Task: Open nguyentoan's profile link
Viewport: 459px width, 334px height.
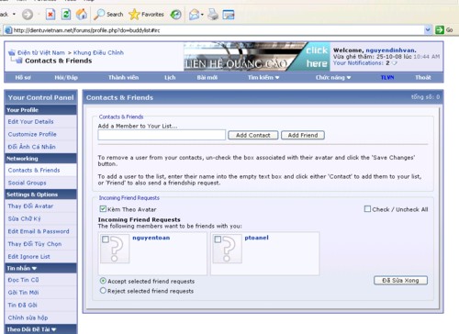Action: [151, 238]
